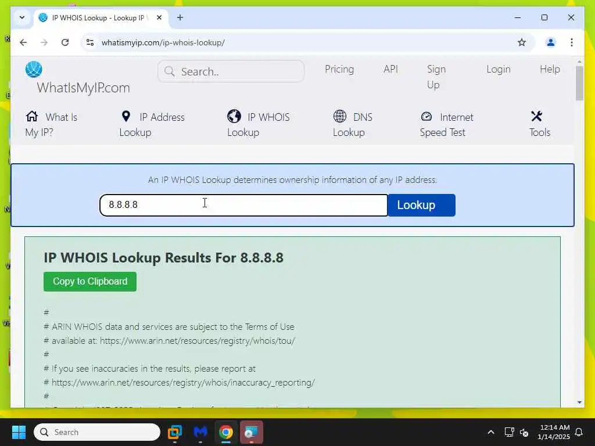The width and height of the screenshot is (595, 446).
Task: Click the website Search.. field
Action: pyautogui.click(x=231, y=71)
